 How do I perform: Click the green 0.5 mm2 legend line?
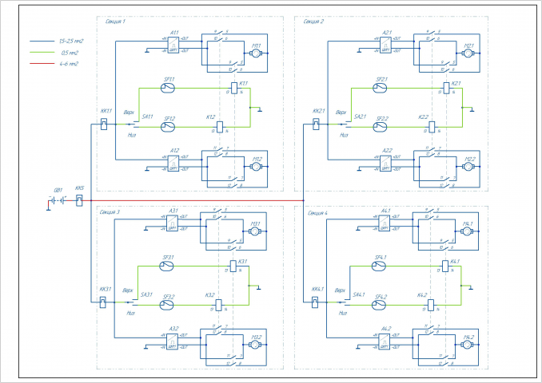(x=42, y=53)
